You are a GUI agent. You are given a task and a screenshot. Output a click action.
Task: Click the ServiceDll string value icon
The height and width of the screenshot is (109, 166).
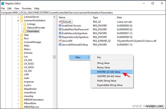(x=60, y=41)
